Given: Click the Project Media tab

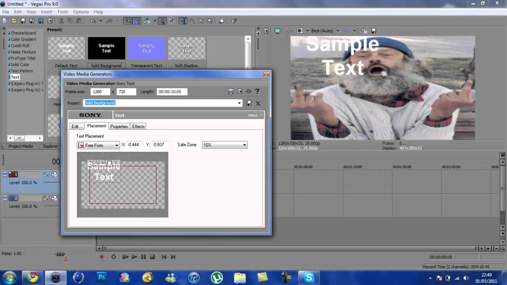Looking at the screenshot, I should [x=21, y=146].
